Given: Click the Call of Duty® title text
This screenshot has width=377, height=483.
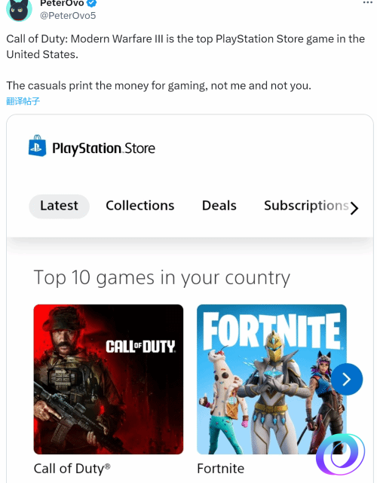Looking at the screenshot, I should pos(72,469).
